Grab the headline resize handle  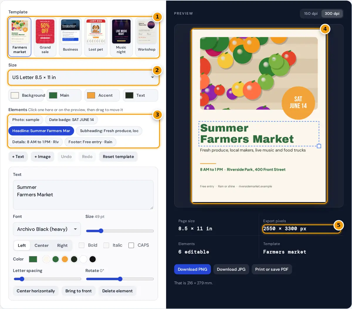point(319,146)
